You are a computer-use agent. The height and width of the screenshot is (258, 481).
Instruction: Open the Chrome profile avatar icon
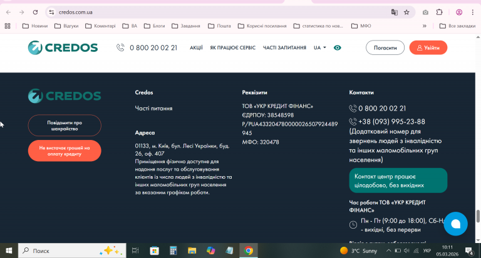[x=459, y=12]
